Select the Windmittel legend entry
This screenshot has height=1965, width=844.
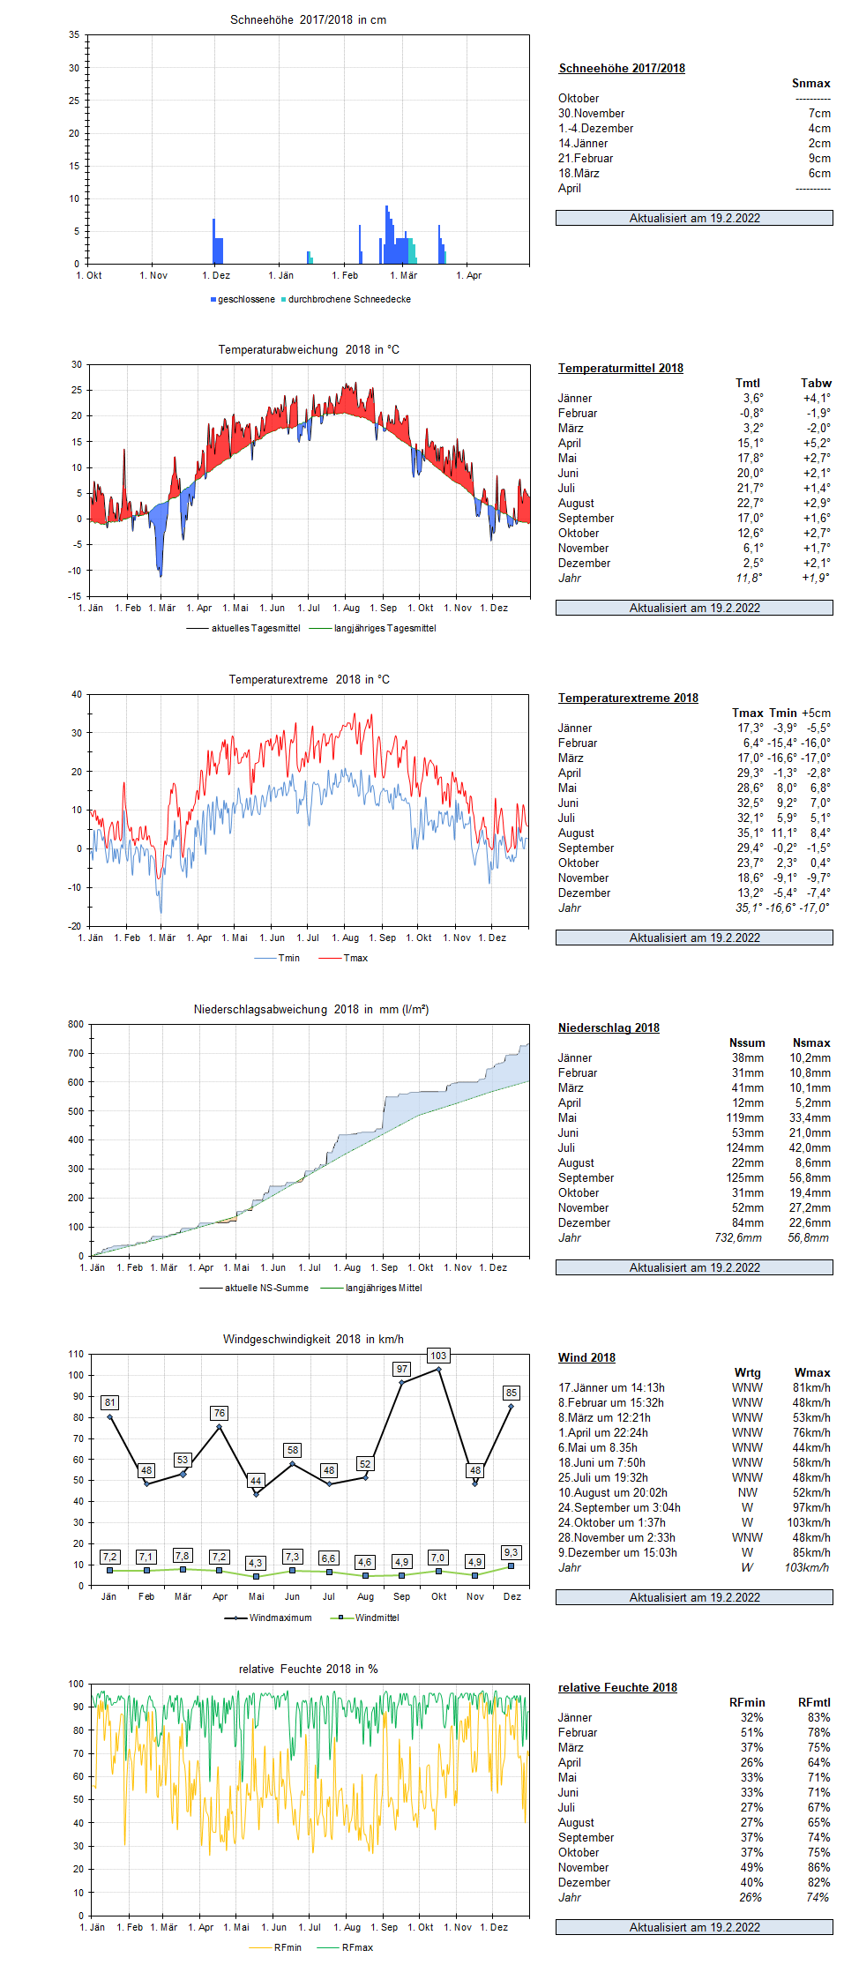tap(364, 1618)
